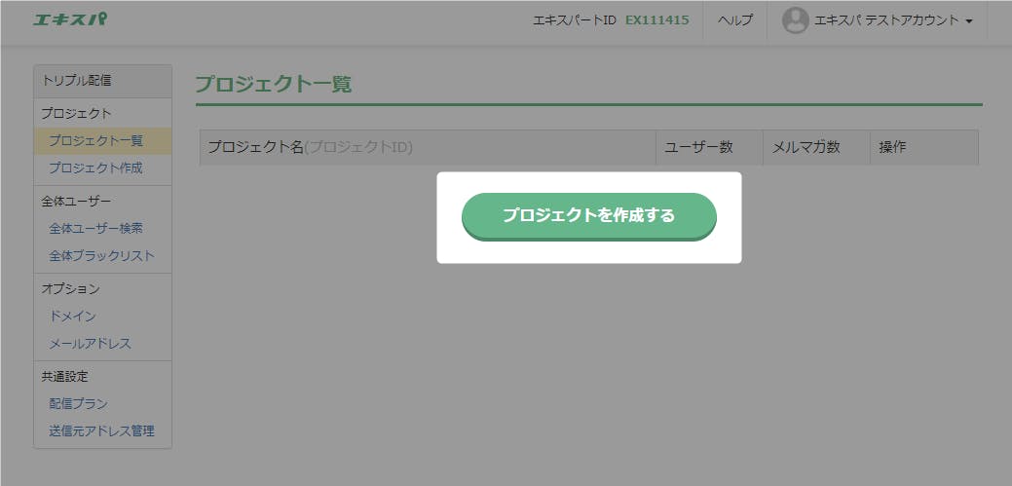
Task: Click the プロジェクトを作成する button
Action: 588,216
